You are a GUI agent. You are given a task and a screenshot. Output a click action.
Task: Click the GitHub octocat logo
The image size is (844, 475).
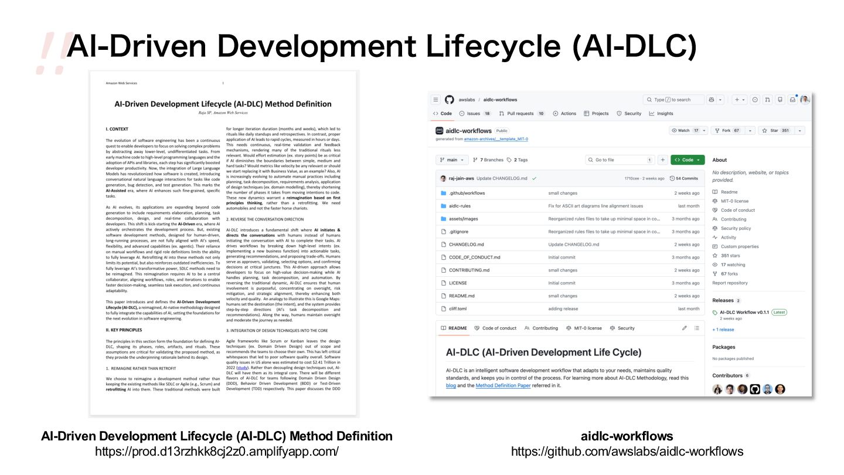450,100
